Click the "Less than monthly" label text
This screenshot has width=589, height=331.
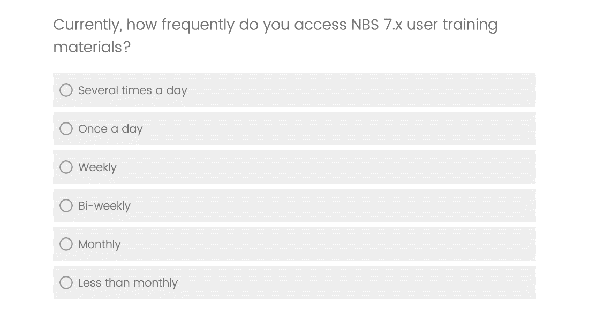click(128, 283)
